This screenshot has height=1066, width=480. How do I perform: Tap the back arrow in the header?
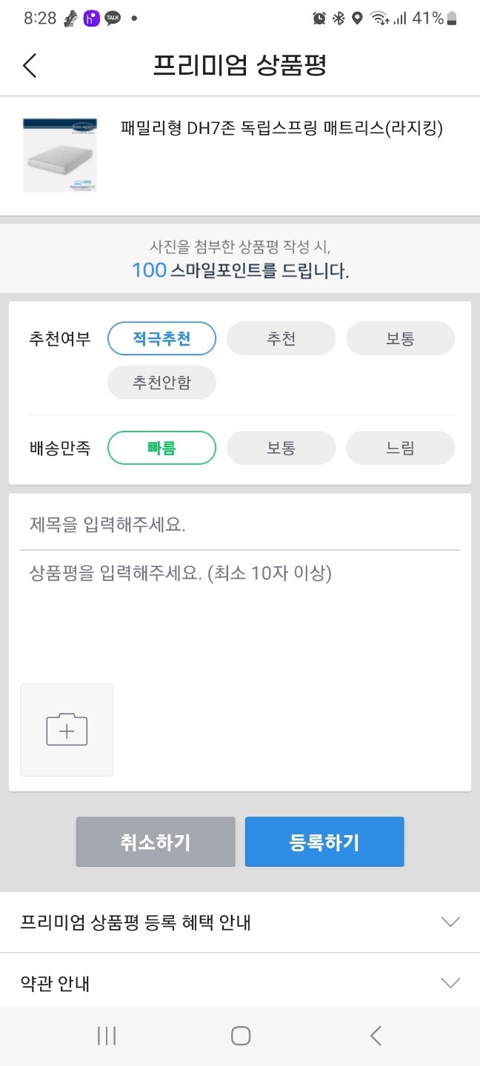click(x=30, y=66)
